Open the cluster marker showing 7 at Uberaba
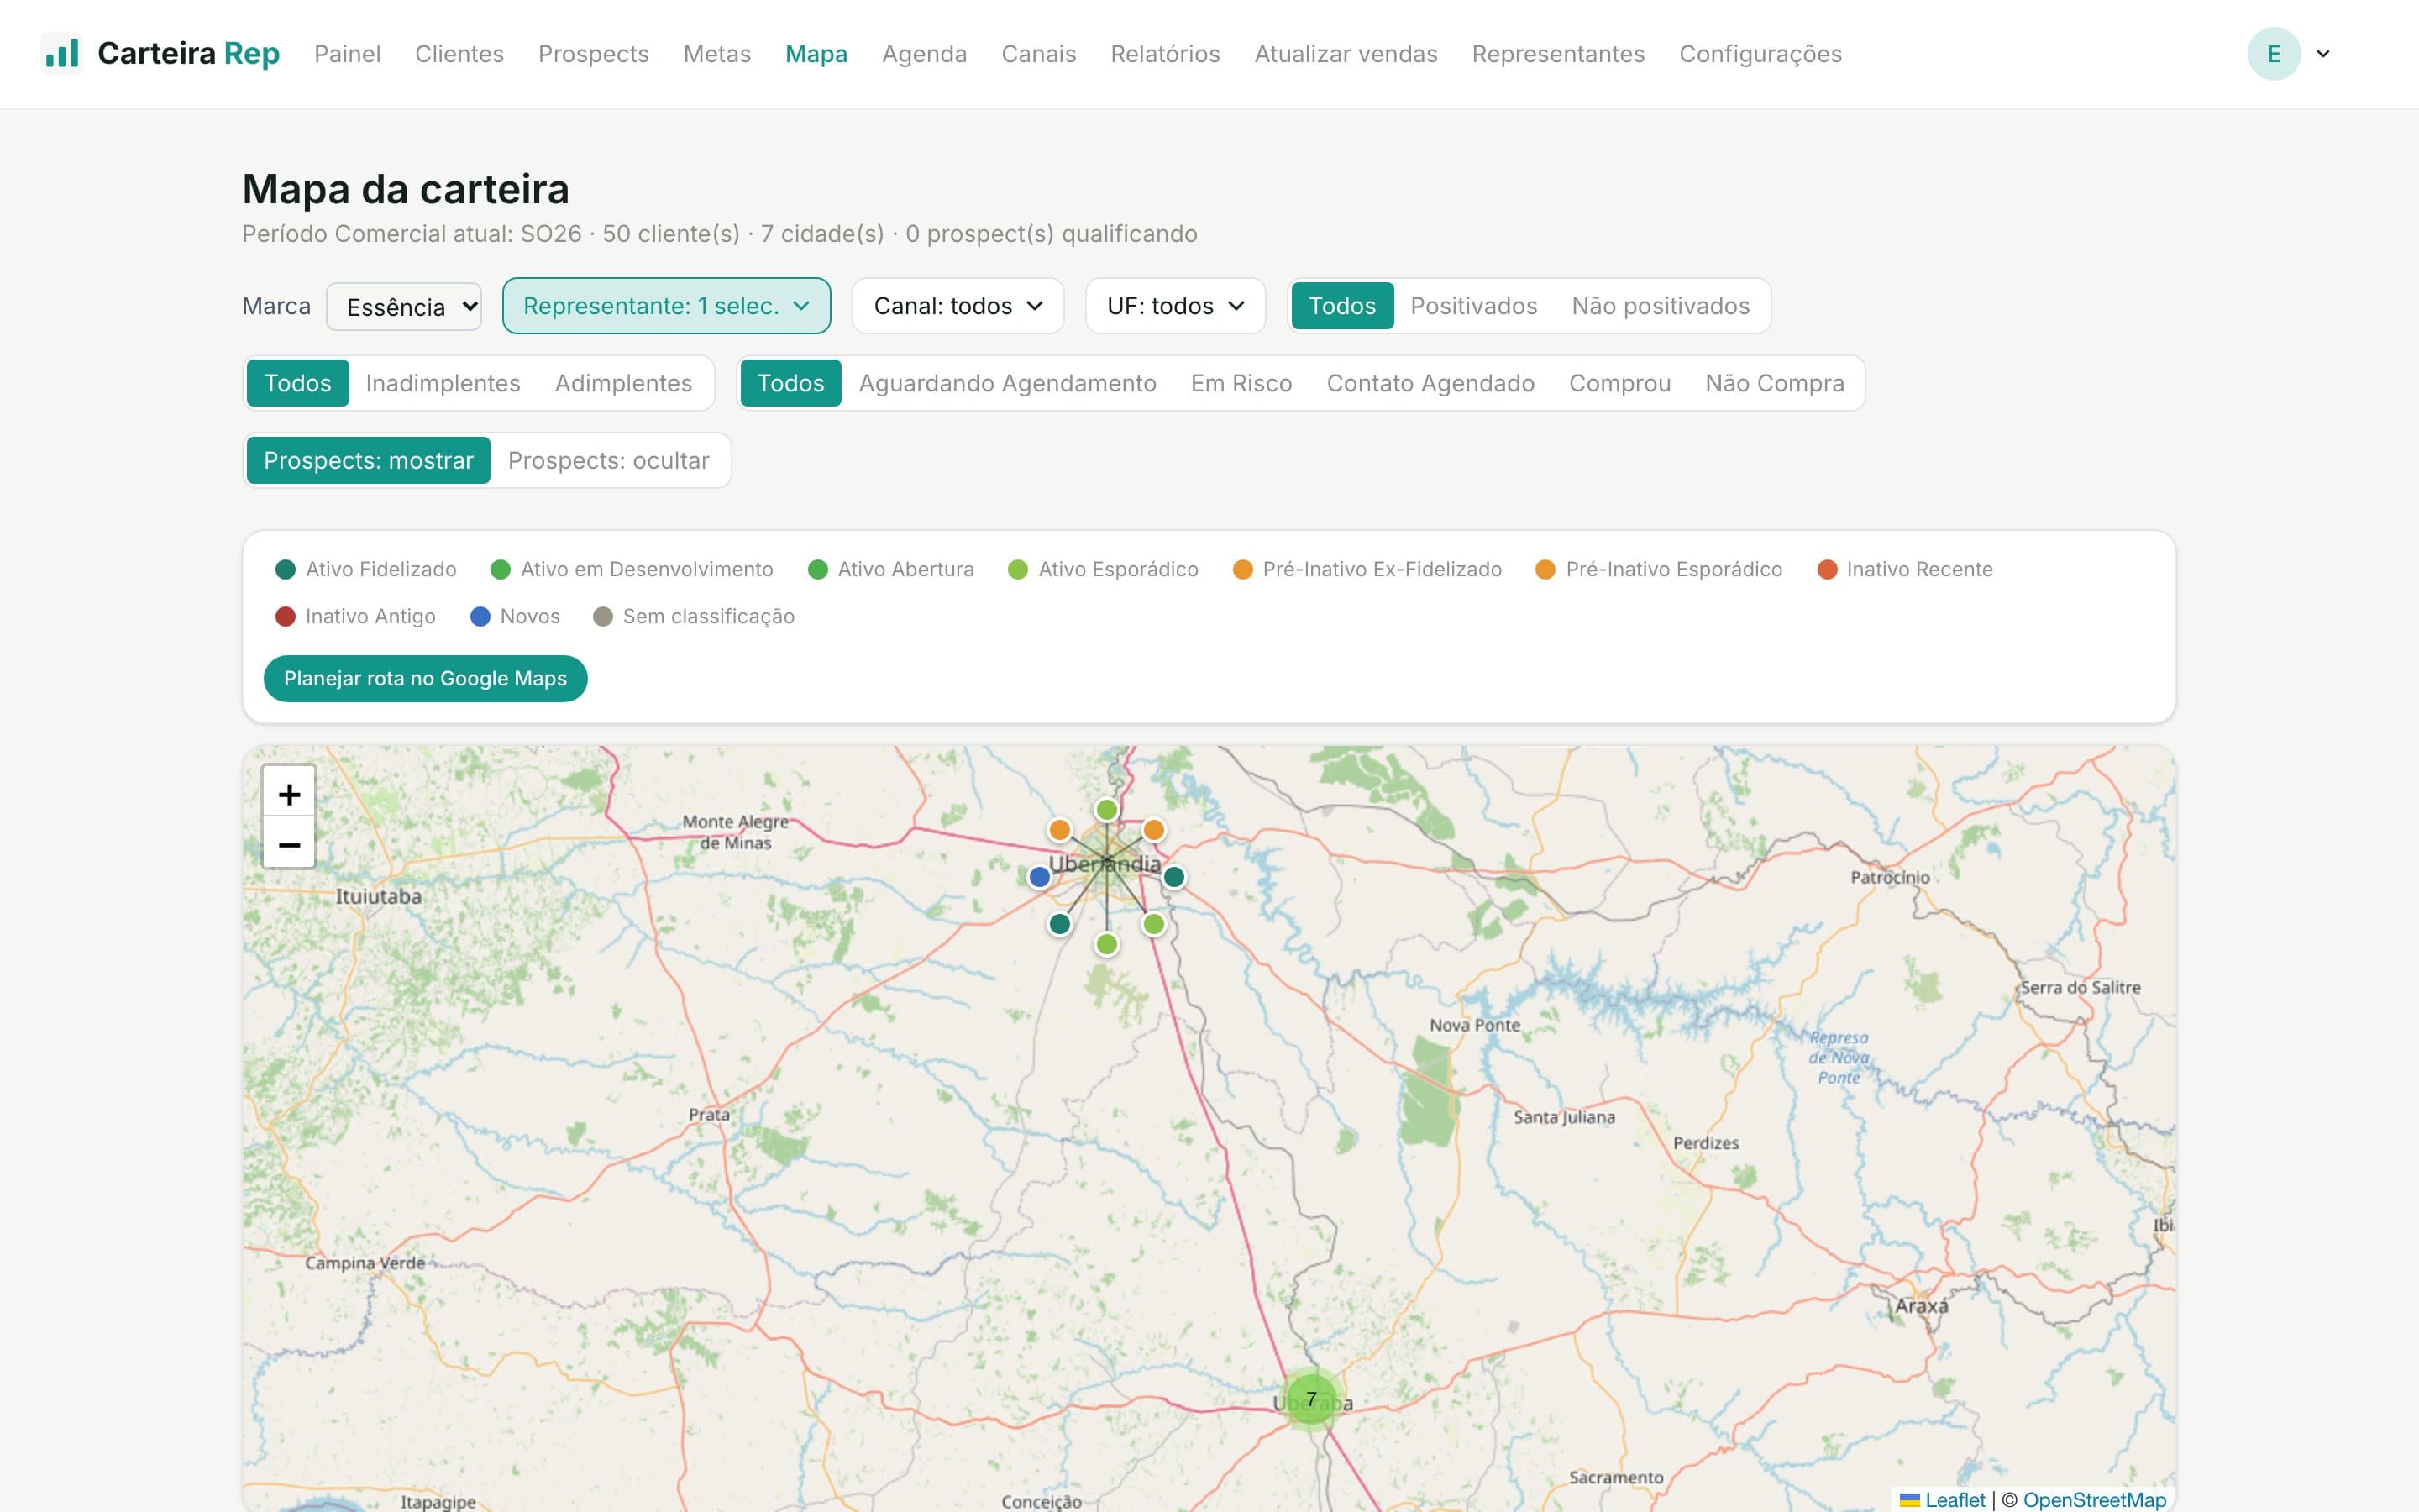Viewport: 2419px width, 1512px height. click(x=1310, y=1399)
